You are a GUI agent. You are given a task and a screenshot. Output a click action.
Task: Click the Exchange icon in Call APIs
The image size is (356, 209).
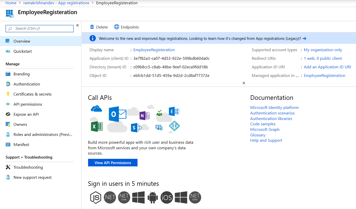pos(174,111)
